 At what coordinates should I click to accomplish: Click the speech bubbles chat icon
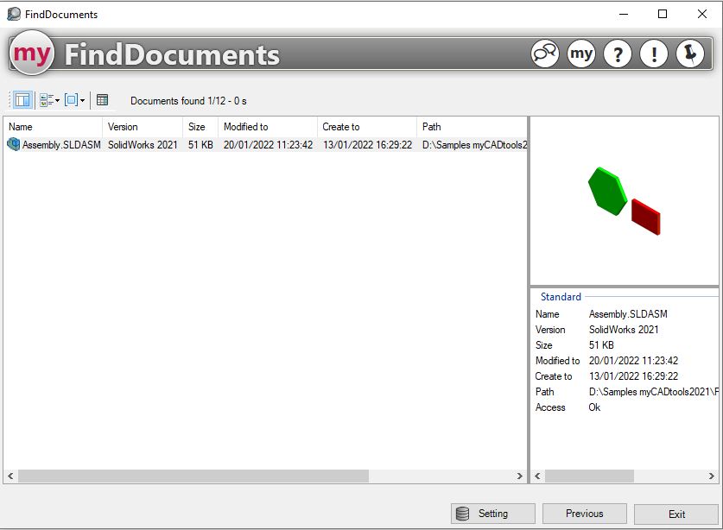[545, 54]
